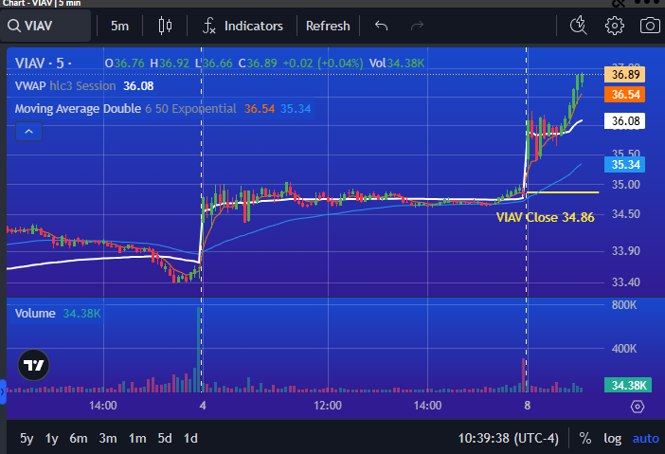The height and width of the screenshot is (454, 665).
Task: Set range to 5d
Action: 165,438
